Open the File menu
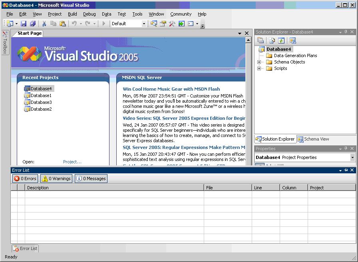The image size is (358, 262). (10, 14)
